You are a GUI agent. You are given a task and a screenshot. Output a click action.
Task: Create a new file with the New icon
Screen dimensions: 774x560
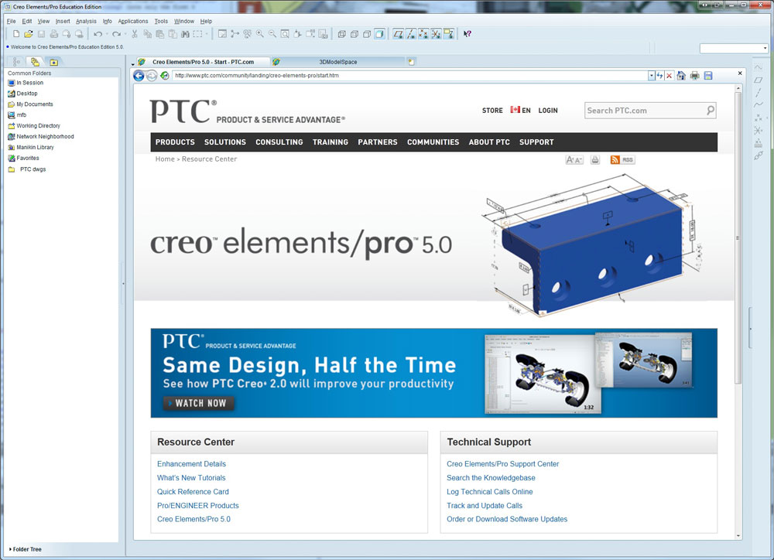pos(16,33)
